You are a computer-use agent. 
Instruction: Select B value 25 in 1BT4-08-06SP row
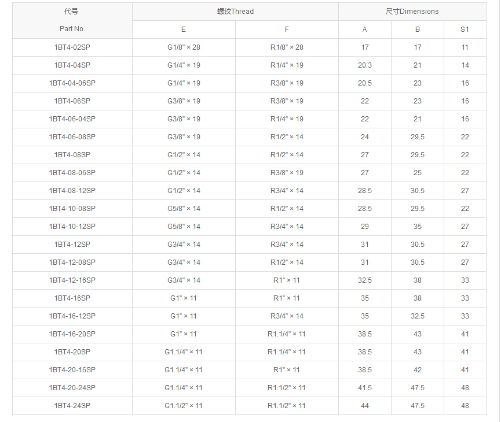[x=418, y=173]
